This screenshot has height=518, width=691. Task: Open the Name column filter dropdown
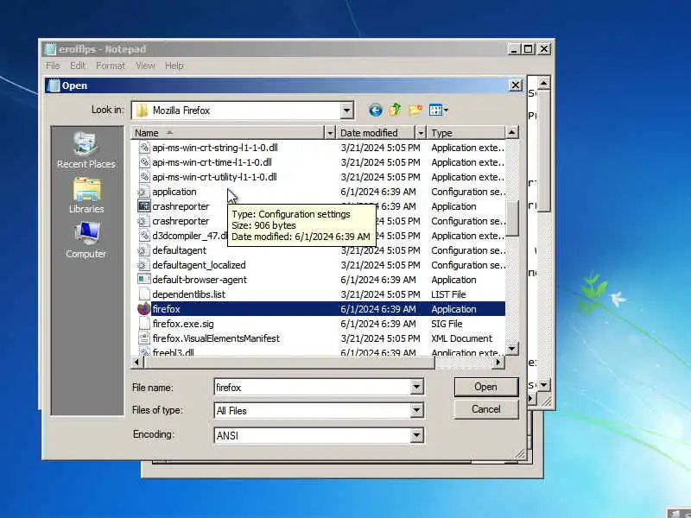click(330, 133)
